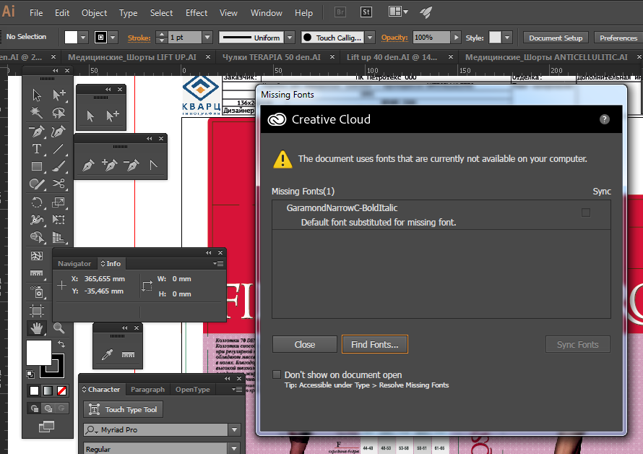Image resolution: width=643 pixels, height=454 pixels.
Task: Select the Line Segment tool
Action: click(x=59, y=149)
